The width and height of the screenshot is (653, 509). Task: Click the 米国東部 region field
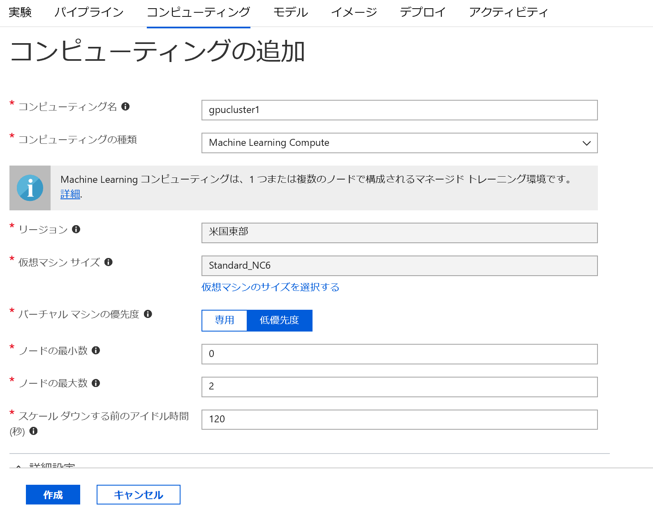coord(399,233)
